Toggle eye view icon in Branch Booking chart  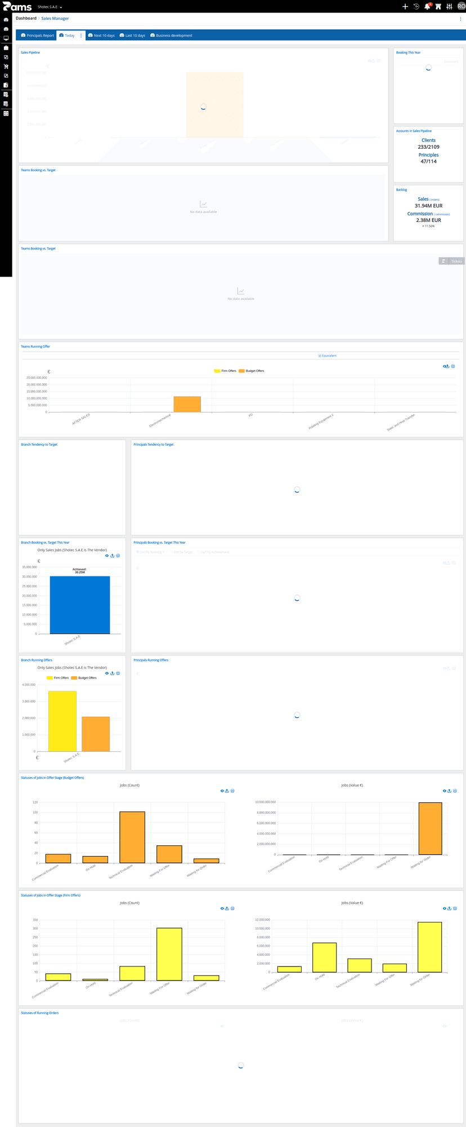click(x=107, y=556)
